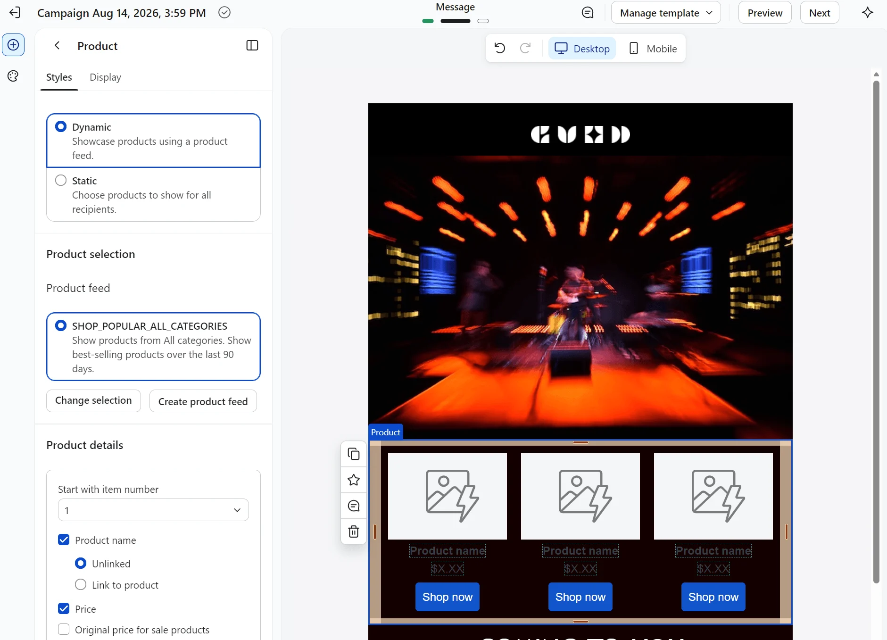Click the logo in the email header

click(580, 134)
